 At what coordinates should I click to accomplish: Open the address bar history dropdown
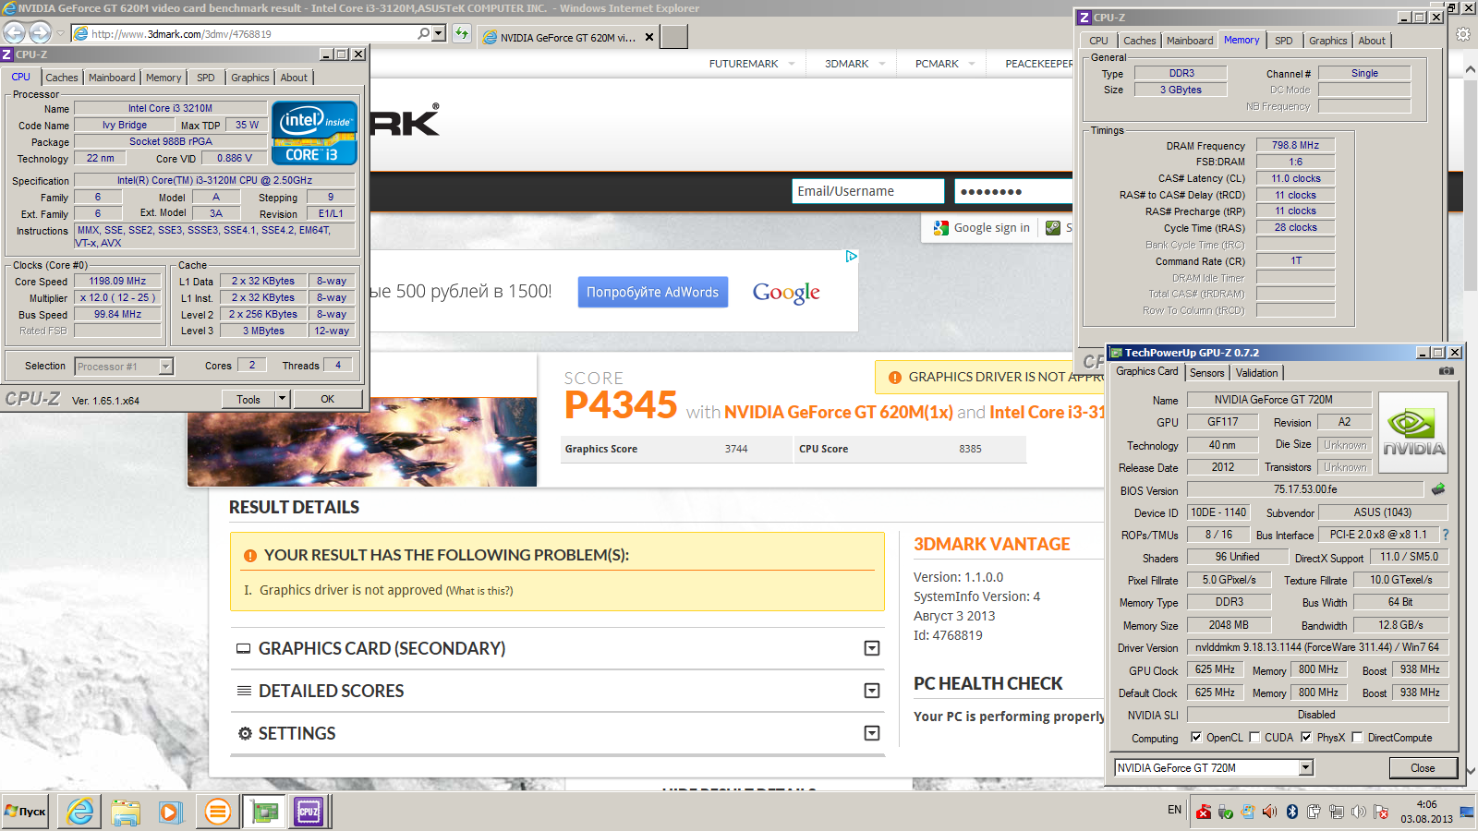point(439,33)
